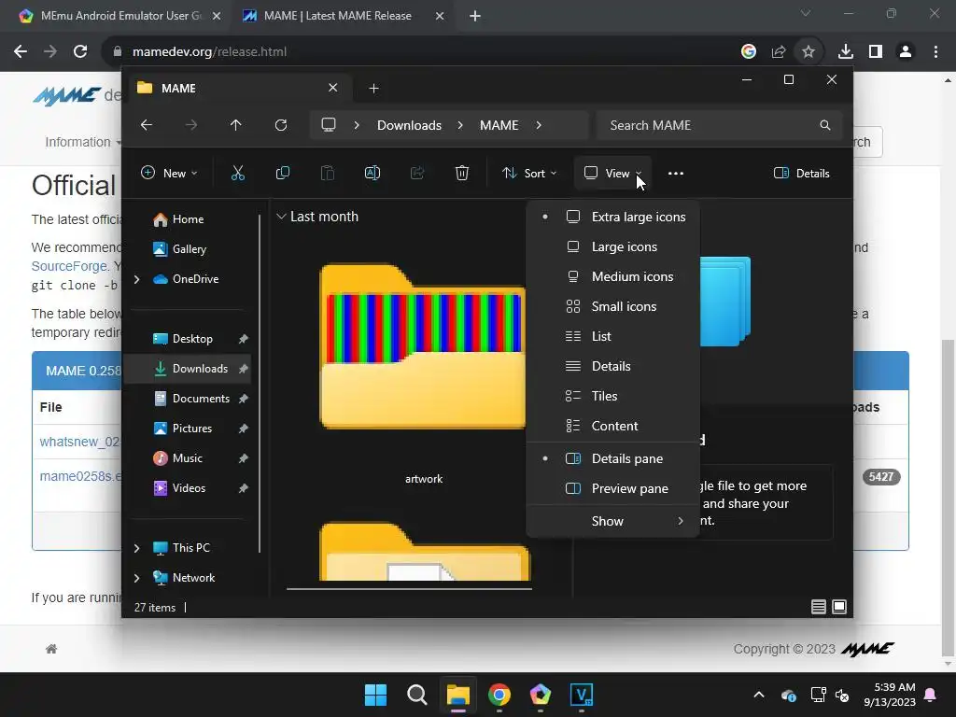Click the Delete trash icon in Explorer

pyautogui.click(x=461, y=173)
